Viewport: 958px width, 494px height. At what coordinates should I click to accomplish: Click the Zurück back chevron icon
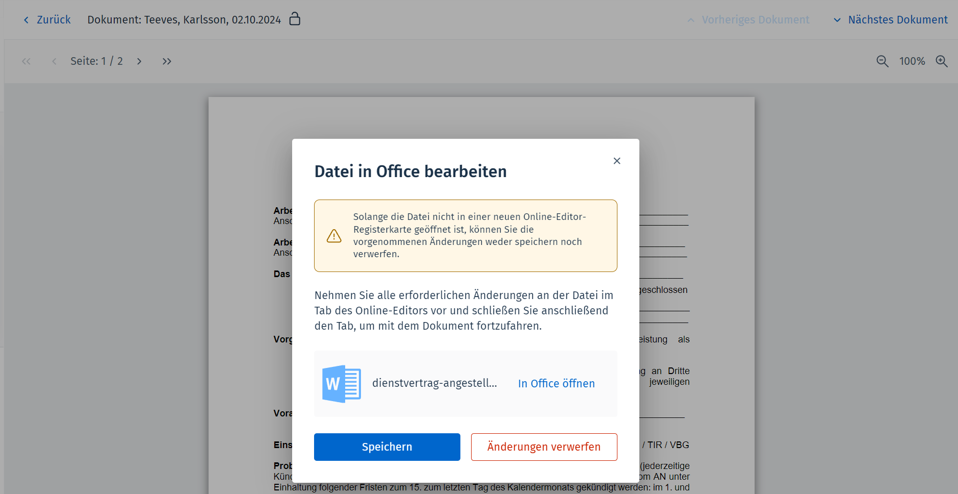[x=27, y=20]
